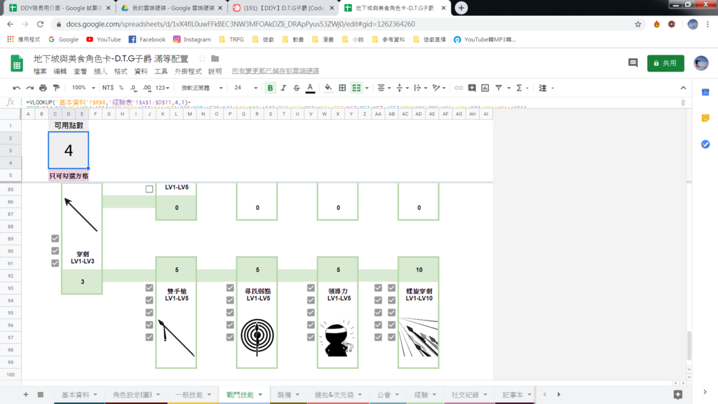Open the text color picker

pyautogui.click(x=310, y=88)
